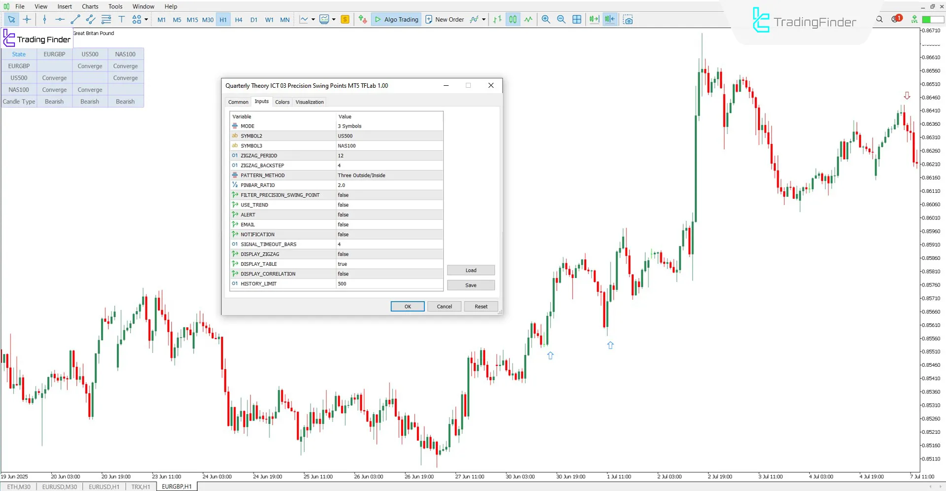946x491 pixels.
Task: Switch chart to candlestick display icon
Action: coord(513,19)
